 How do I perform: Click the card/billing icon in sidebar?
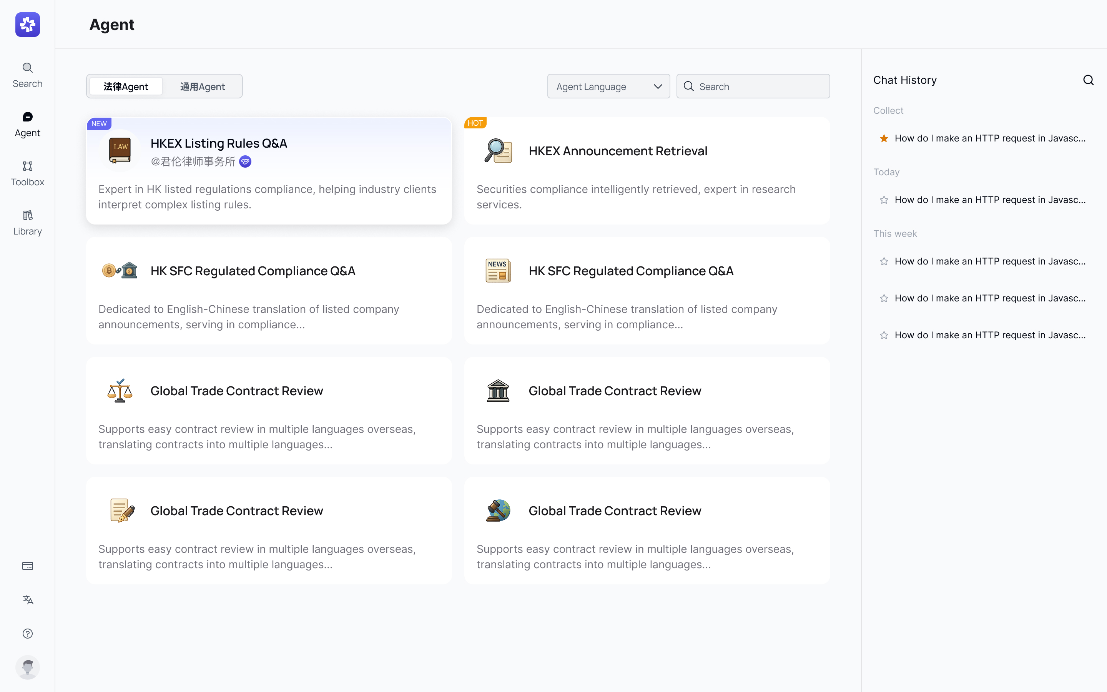(27, 566)
